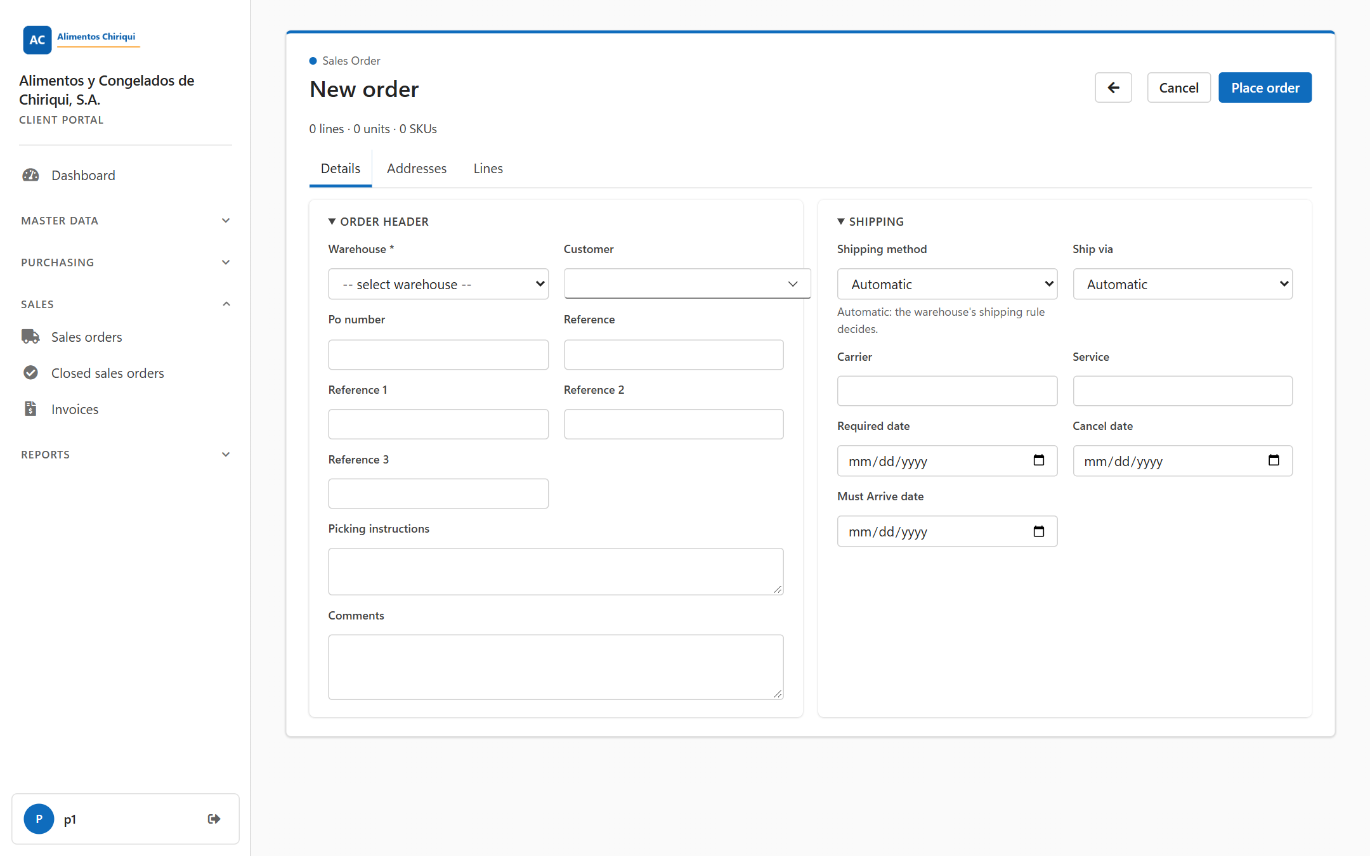Switch to the Addresses tab
The width and height of the screenshot is (1370, 856).
click(417, 169)
